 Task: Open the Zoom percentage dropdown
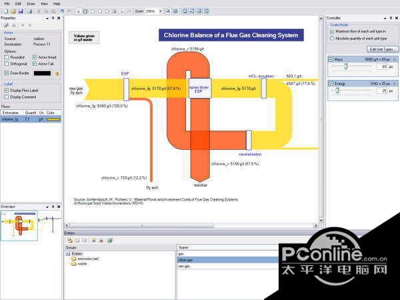point(161,11)
